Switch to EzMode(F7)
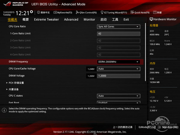The width and height of the screenshot is (180, 135). click(x=147, y=127)
